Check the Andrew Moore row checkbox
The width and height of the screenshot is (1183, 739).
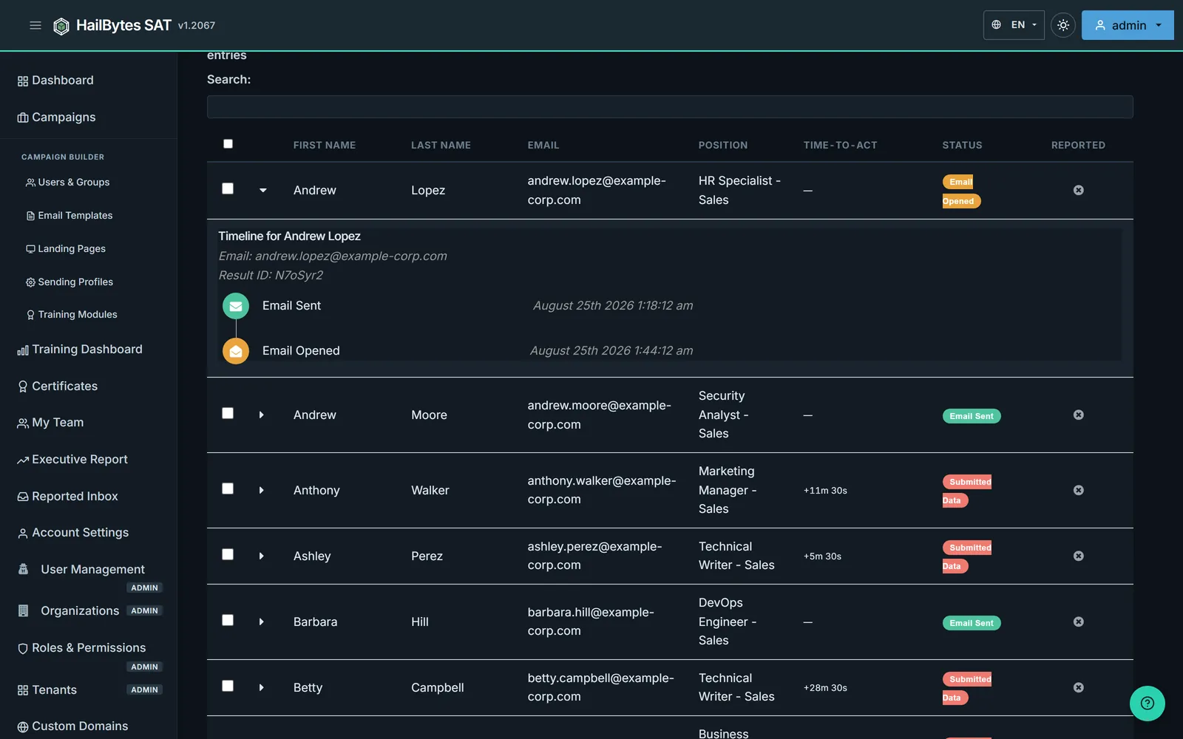228,413
